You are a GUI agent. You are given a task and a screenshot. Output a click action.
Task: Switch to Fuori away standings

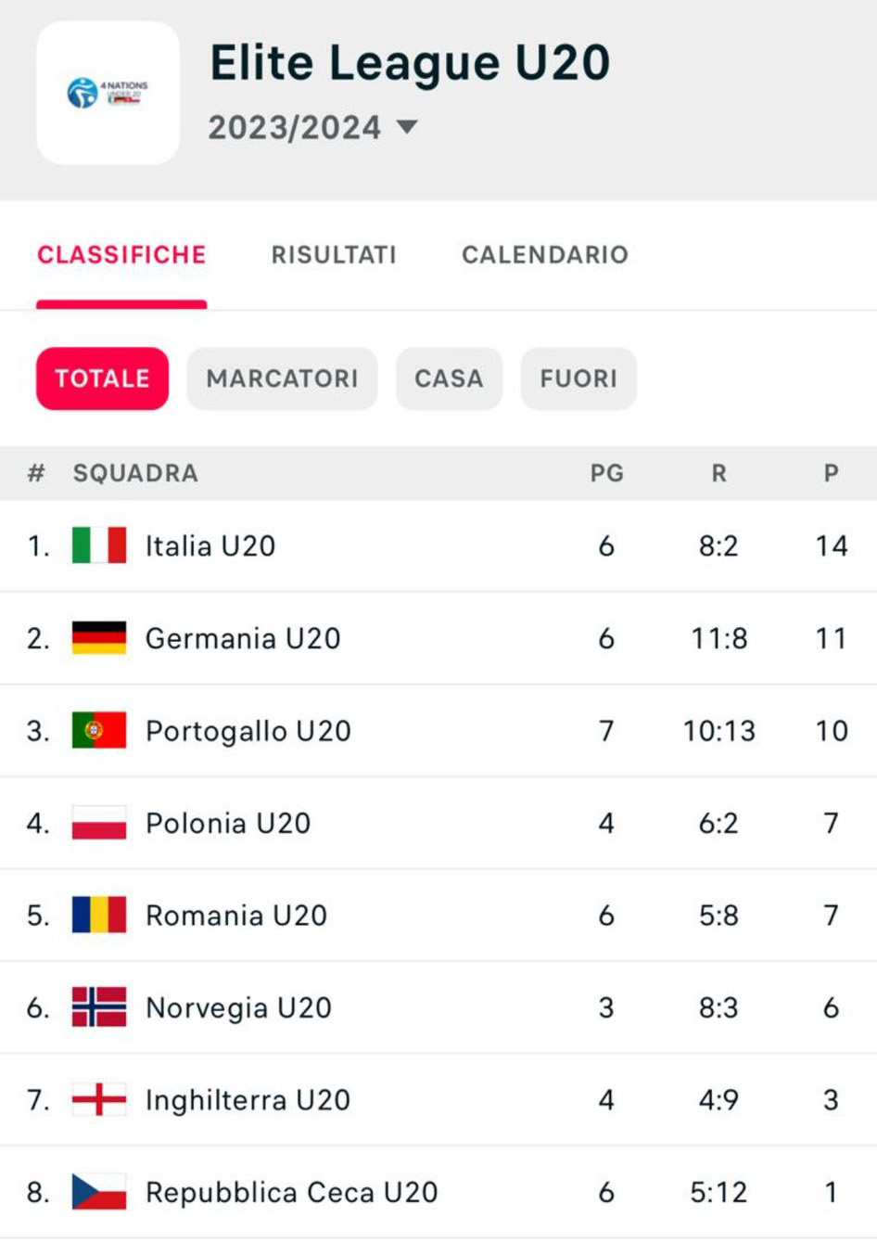578,378
